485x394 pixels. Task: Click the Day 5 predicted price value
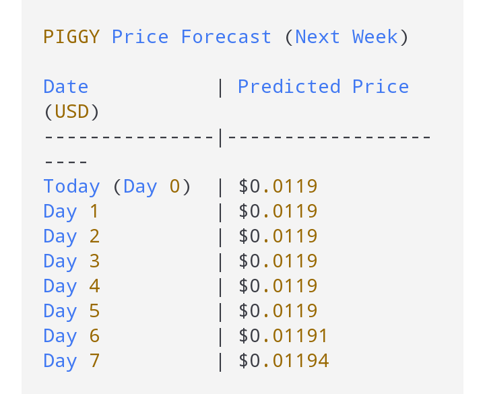[278, 311]
